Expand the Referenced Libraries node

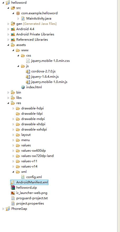[8, 40]
